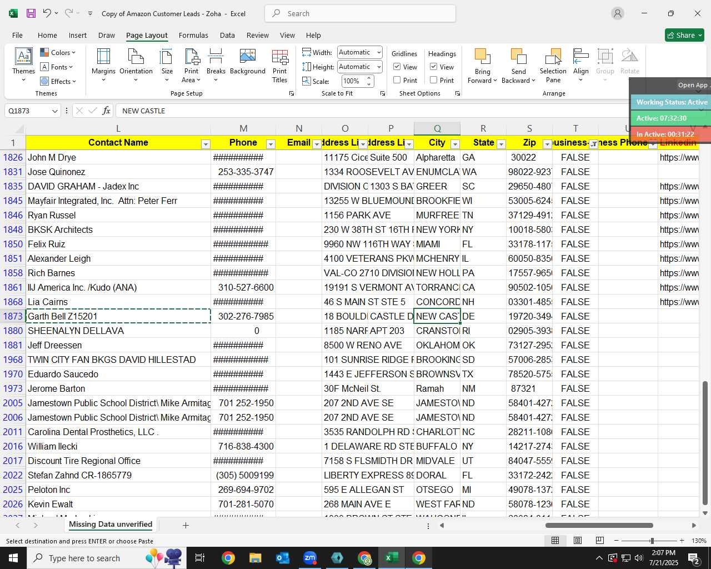Switch to the Home ribbon tab
Viewport: 711px width, 569px height.
[x=47, y=35]
